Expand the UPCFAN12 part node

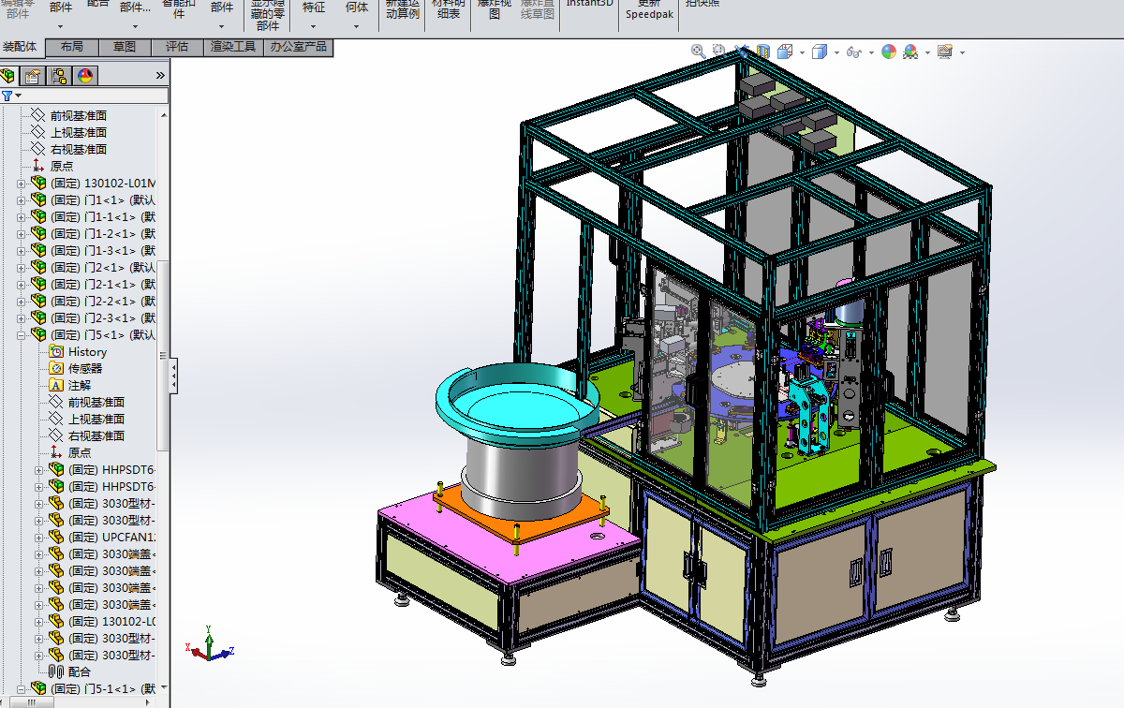click(39, 537)
